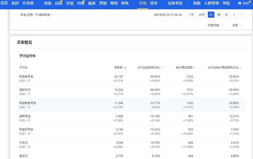This screenshot has width=253, height=159.
Task: Open the 服务 nav item
Action: pos(92,3)
